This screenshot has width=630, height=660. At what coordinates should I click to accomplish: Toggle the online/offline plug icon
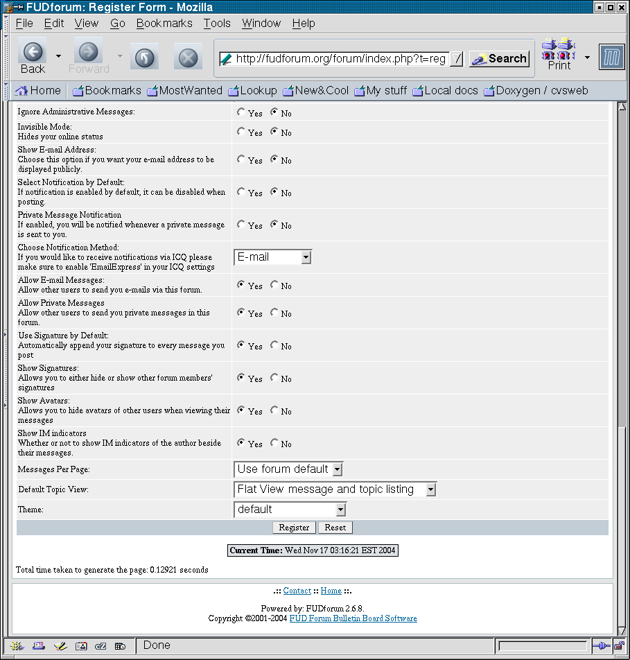pos(601,645)
